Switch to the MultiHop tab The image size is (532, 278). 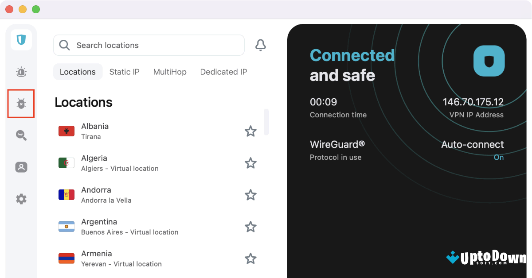point(170,72)
